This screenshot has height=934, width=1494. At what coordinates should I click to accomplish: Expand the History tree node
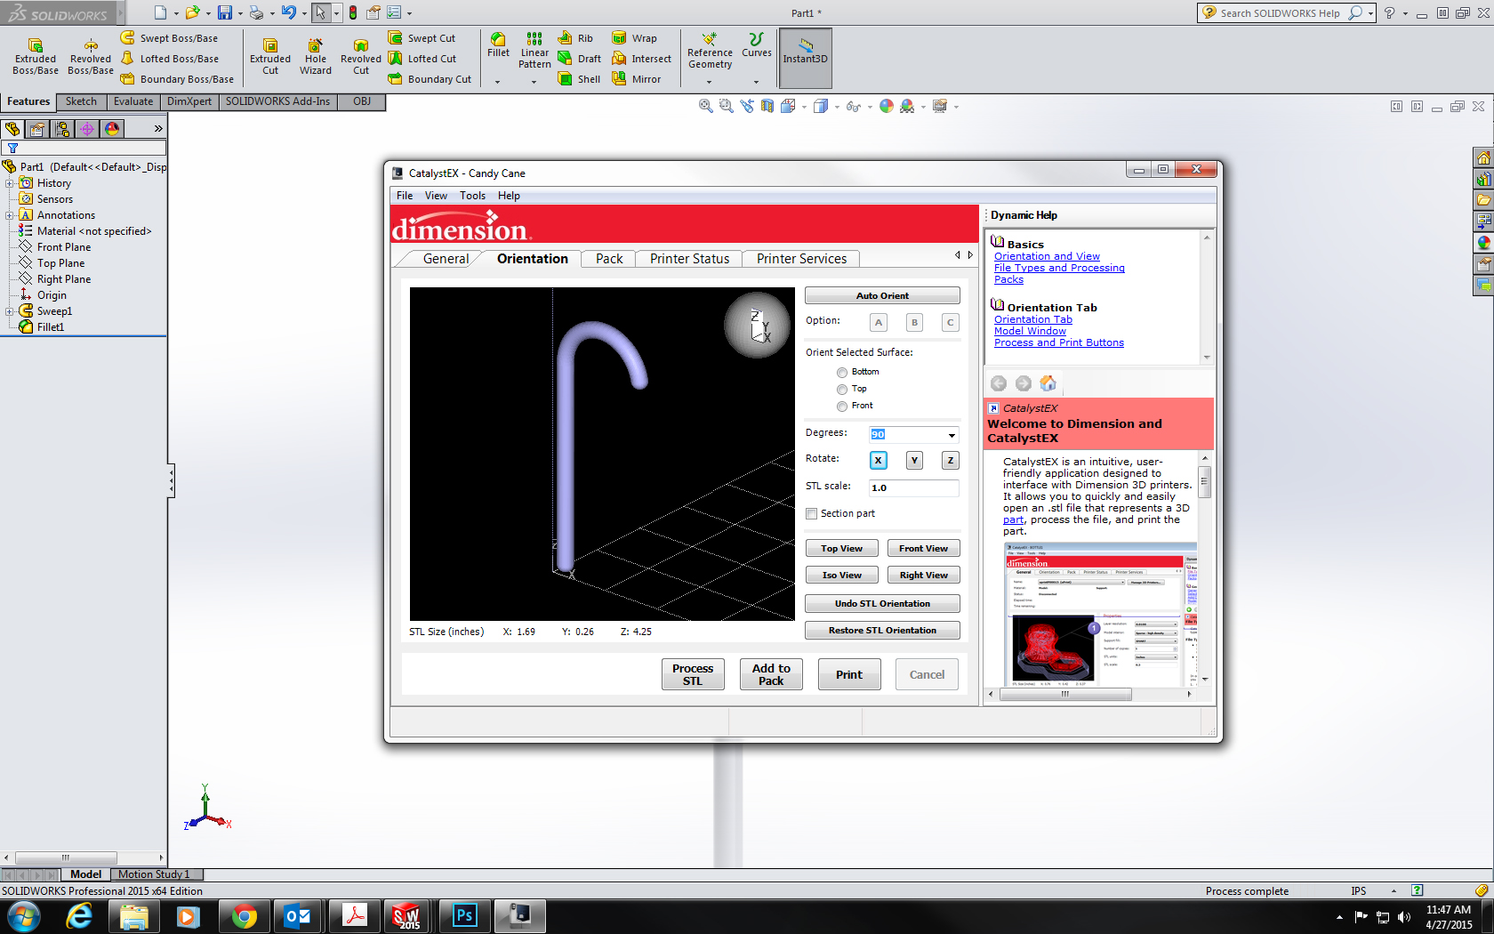click(10, 183)
